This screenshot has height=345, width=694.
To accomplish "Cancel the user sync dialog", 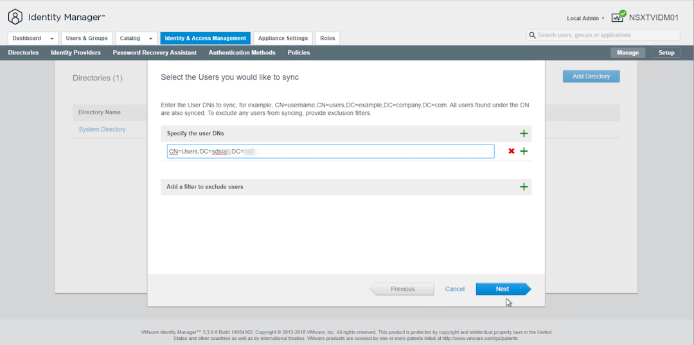I will (x=454, y=289).
